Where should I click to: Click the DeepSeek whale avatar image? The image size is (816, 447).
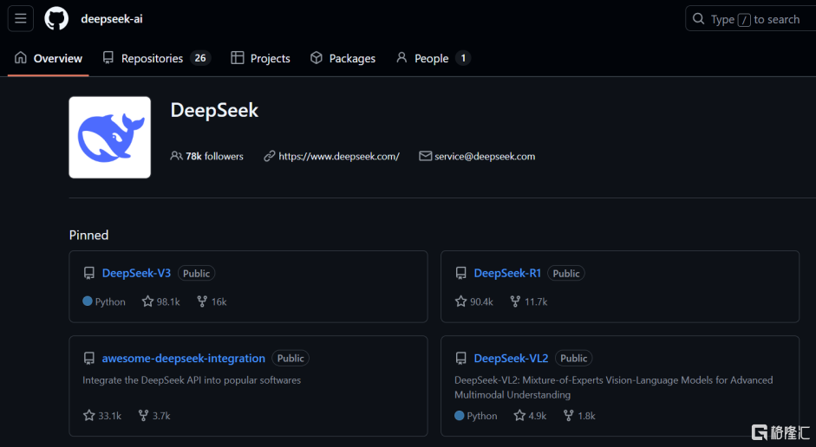click(x=110, y=137)
